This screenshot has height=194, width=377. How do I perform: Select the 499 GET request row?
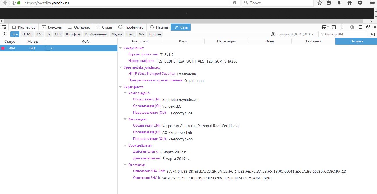click(58, 48)
